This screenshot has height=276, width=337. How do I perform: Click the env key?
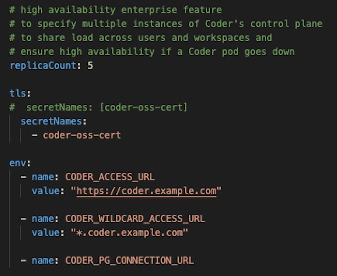click(18, 163)
